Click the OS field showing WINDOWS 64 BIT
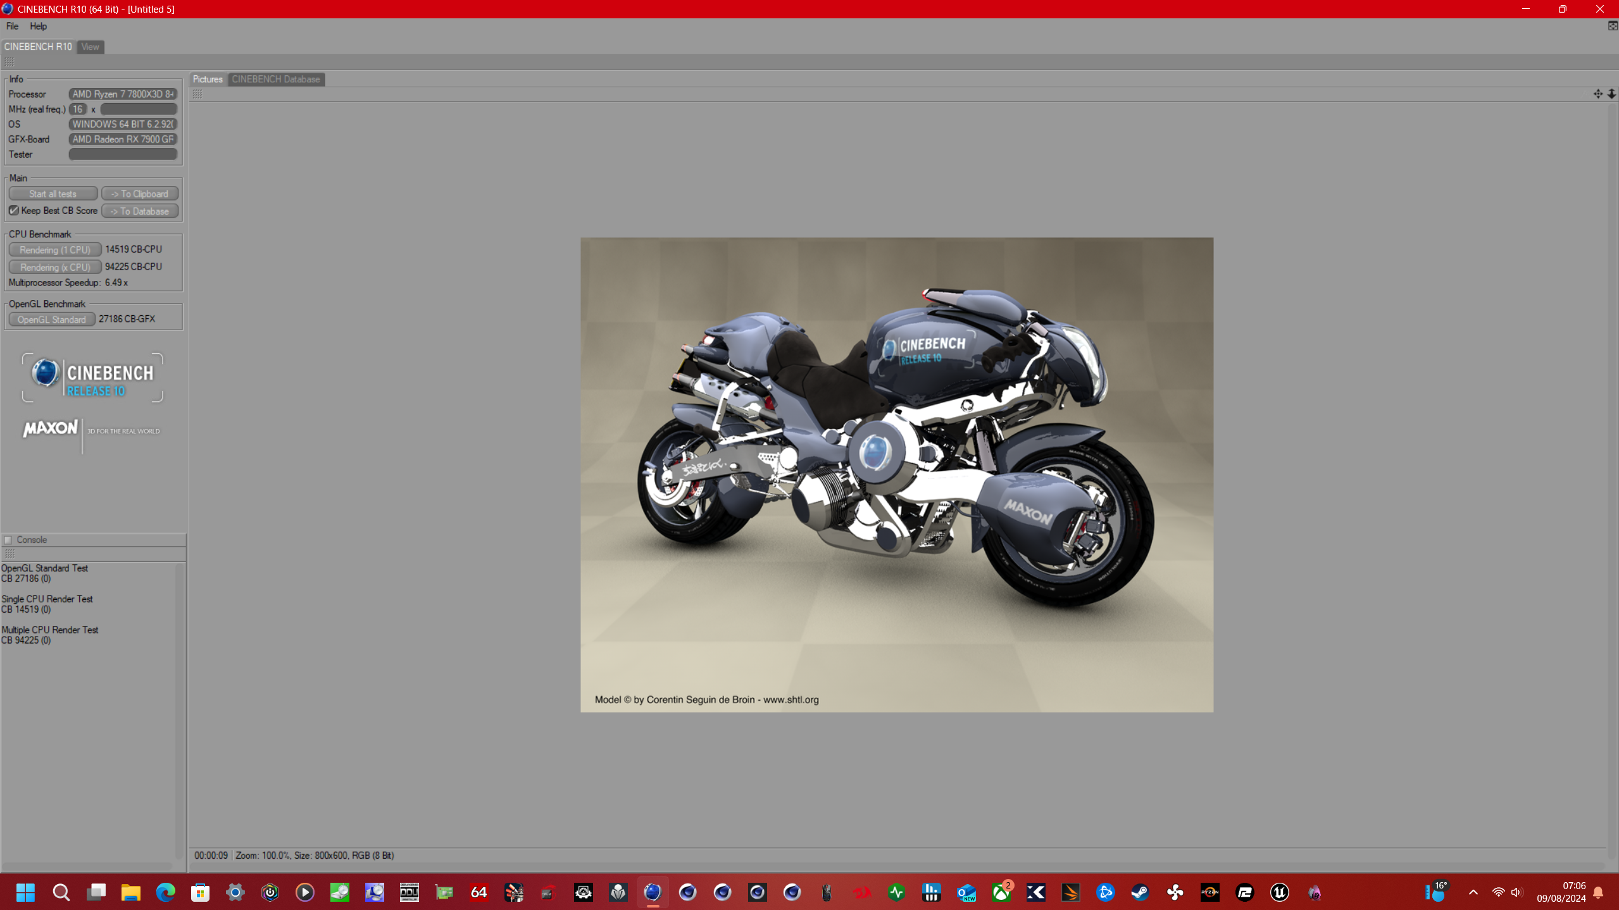 coord(123,124)
